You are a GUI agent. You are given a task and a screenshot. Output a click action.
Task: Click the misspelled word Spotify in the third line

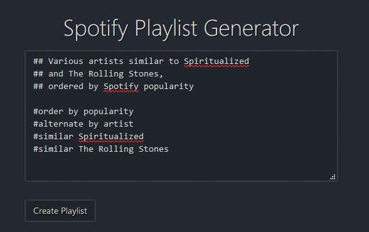click(x=121, y=87)
